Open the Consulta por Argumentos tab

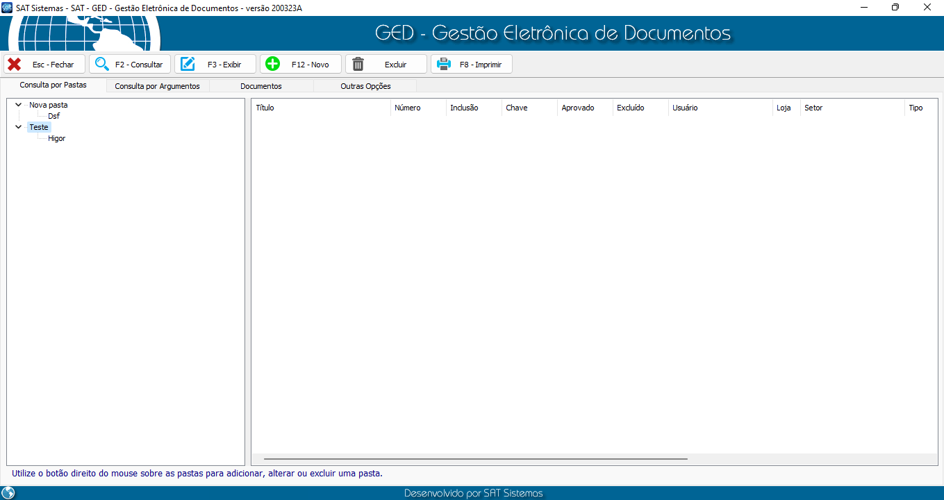coord(157,86)
